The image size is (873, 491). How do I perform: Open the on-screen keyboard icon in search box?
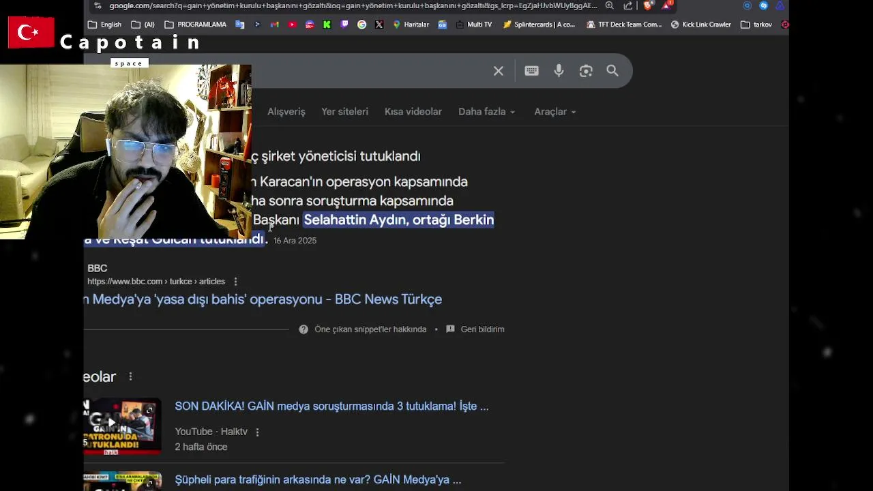tap(531, 71)
